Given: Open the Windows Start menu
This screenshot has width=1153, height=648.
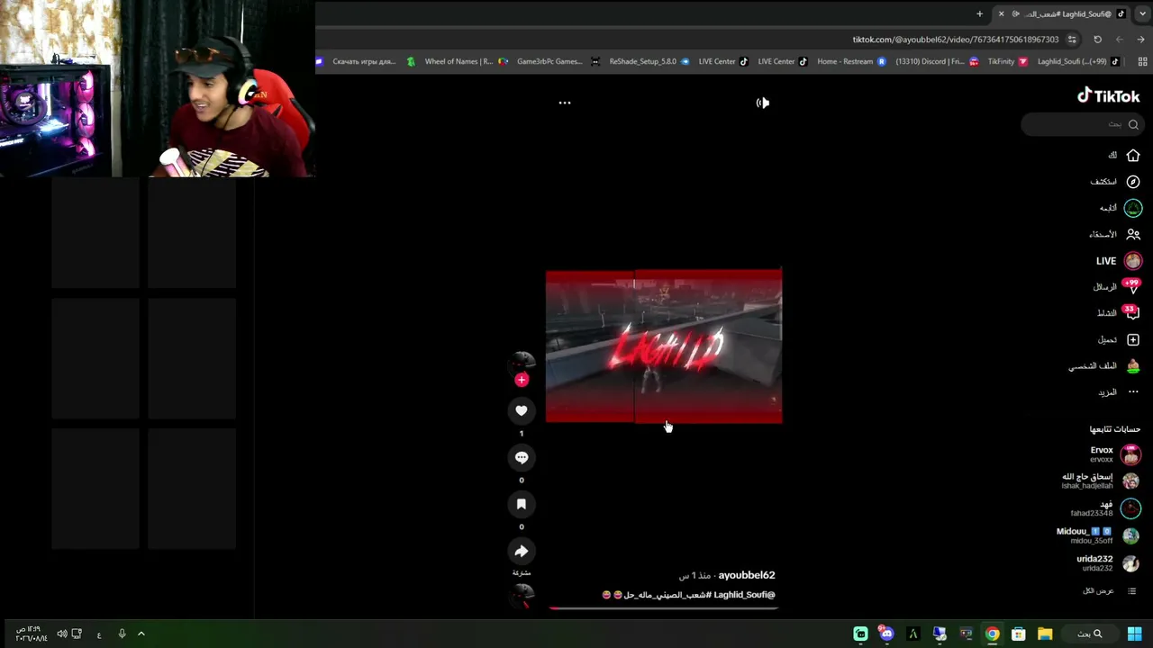Looking at the screenshot, I should [1134, 634].
